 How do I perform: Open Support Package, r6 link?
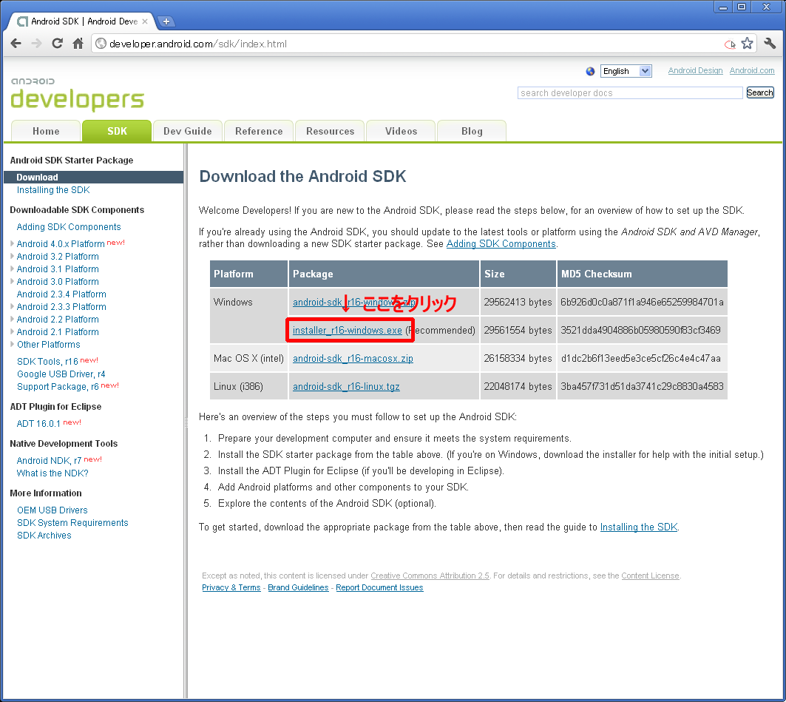[58, 387]
